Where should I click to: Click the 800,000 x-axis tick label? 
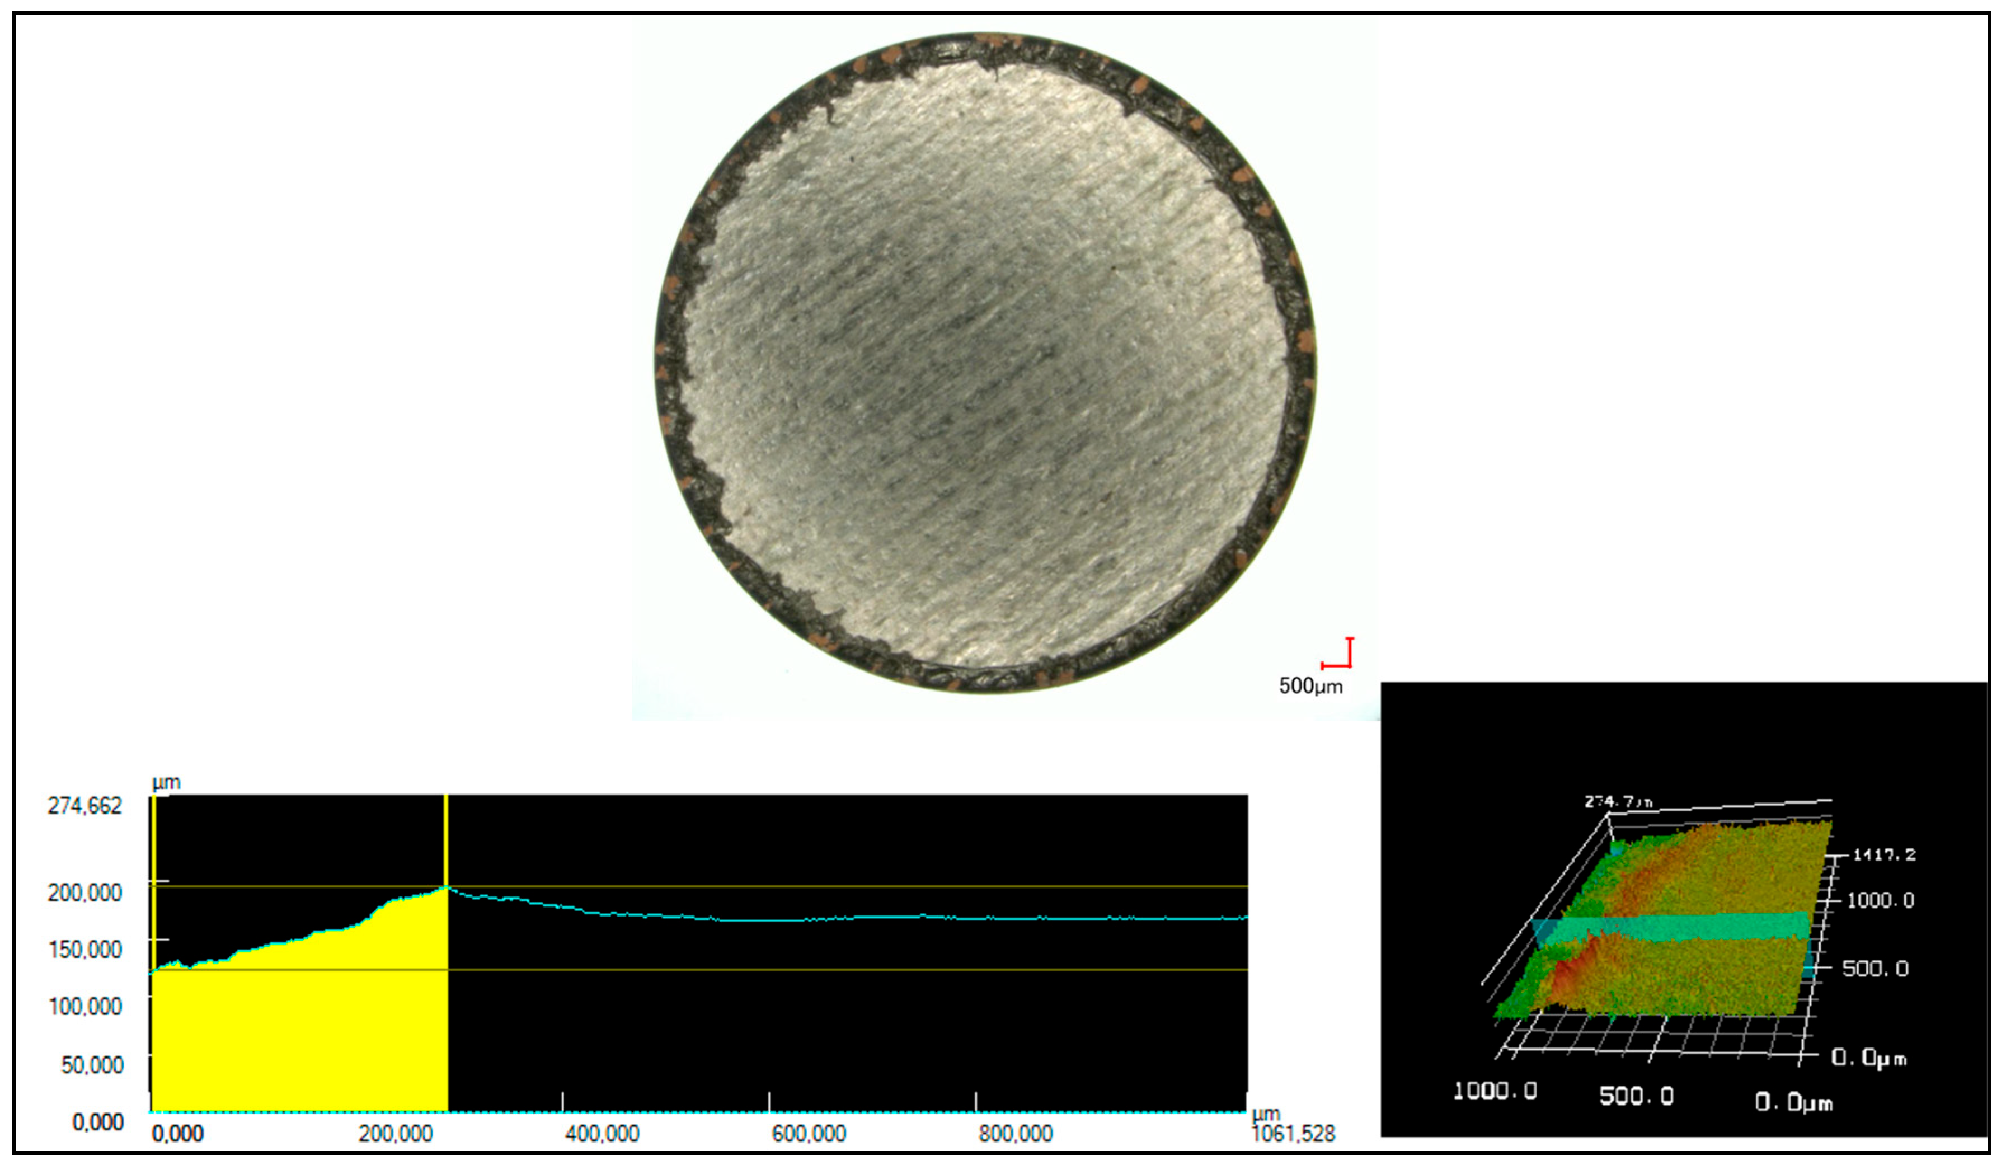coord(1016,1133)
